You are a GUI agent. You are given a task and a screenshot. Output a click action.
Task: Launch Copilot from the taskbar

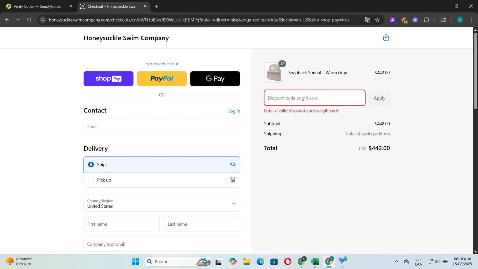click(233, 262)
